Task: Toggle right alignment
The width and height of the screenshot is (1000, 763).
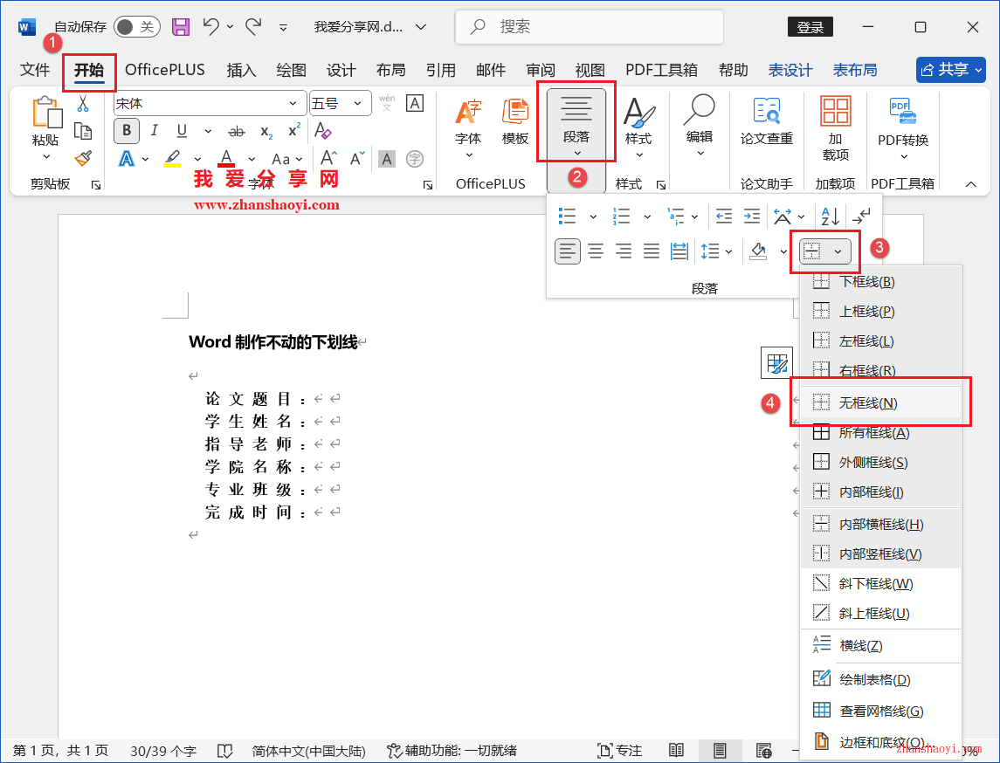Action: (624, 251)
